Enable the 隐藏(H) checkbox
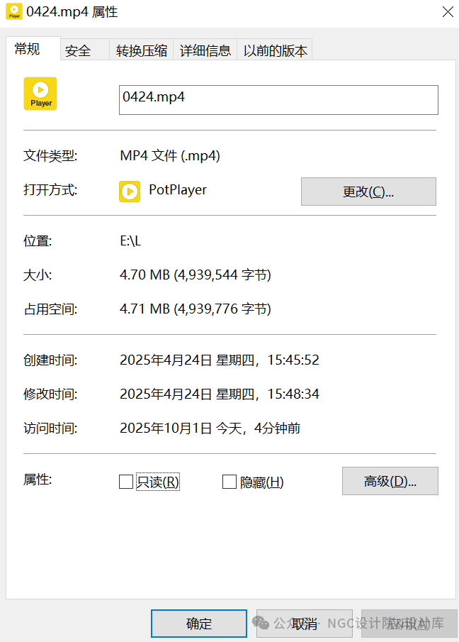 229,482
